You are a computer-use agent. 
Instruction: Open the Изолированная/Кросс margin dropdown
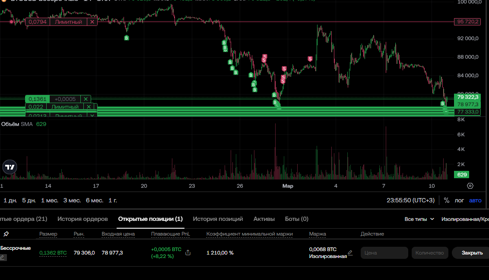[465, 219]
